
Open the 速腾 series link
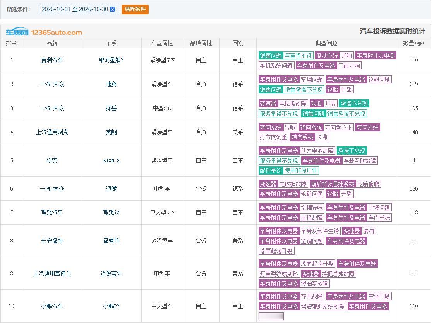tap(111, 84)
